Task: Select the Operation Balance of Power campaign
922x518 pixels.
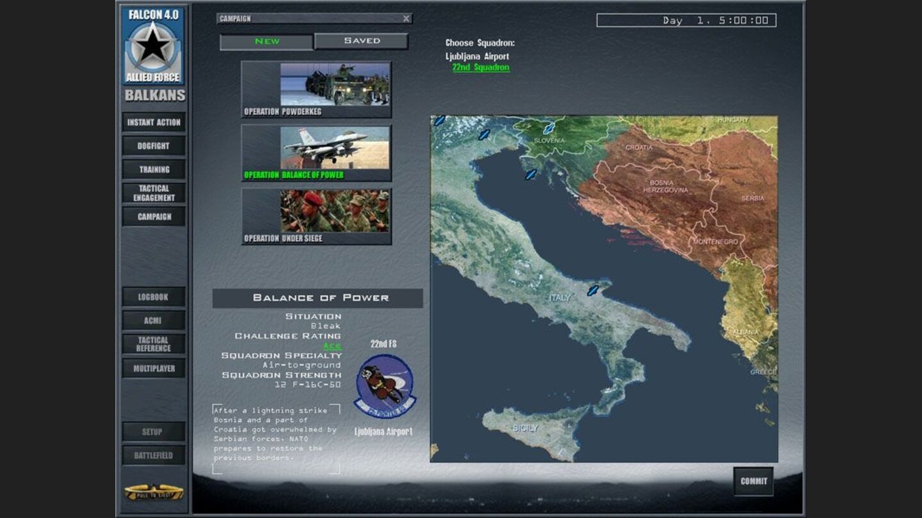Action: coord(316,153)
